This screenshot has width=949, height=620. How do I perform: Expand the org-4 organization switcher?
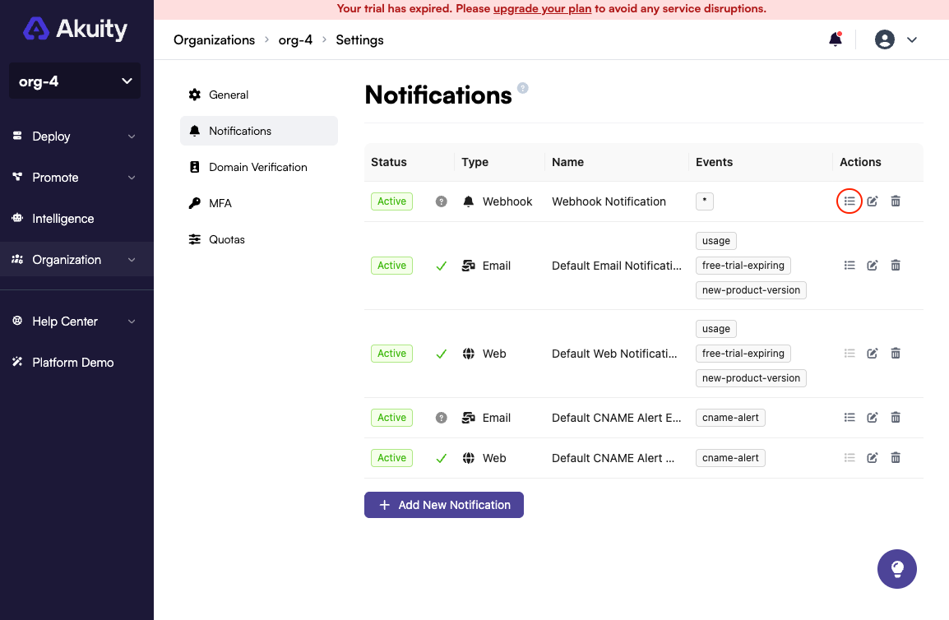tap(75, 81)
